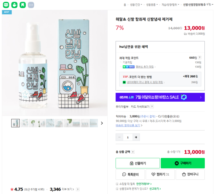Open the 홈 breadcrumb link
This screenshot has width=214, height=194.
[x=125, y=5]
